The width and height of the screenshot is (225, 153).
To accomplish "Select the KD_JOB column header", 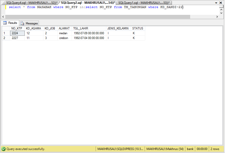I will click(x=50, y=28).
